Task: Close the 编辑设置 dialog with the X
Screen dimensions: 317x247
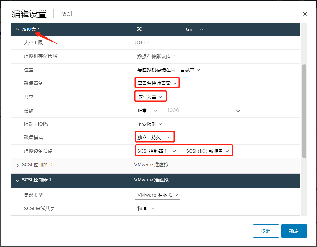Action: point(305,14)
